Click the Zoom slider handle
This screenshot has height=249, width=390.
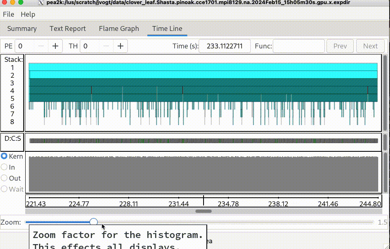(94, 222)
